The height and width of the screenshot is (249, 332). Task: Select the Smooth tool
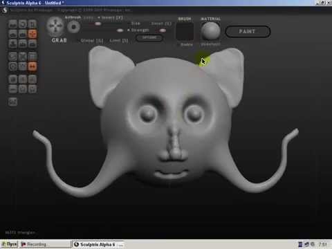[x=33, y=44]
